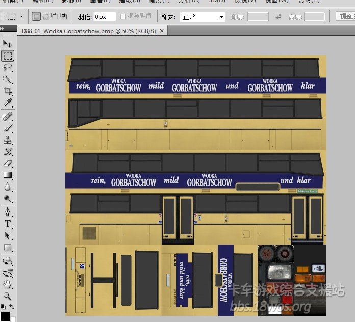Select the Move tool

(8, 44)
